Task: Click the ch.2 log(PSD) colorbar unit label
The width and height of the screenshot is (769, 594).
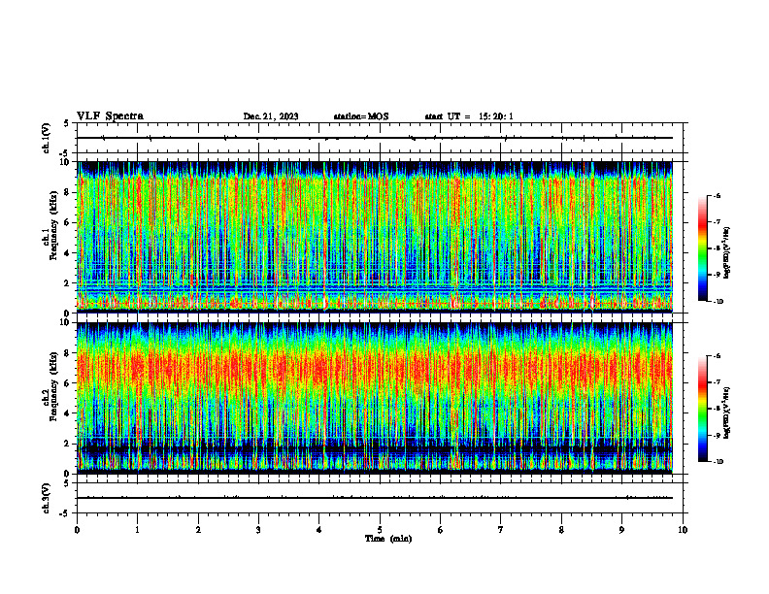Action: [727, 412]
